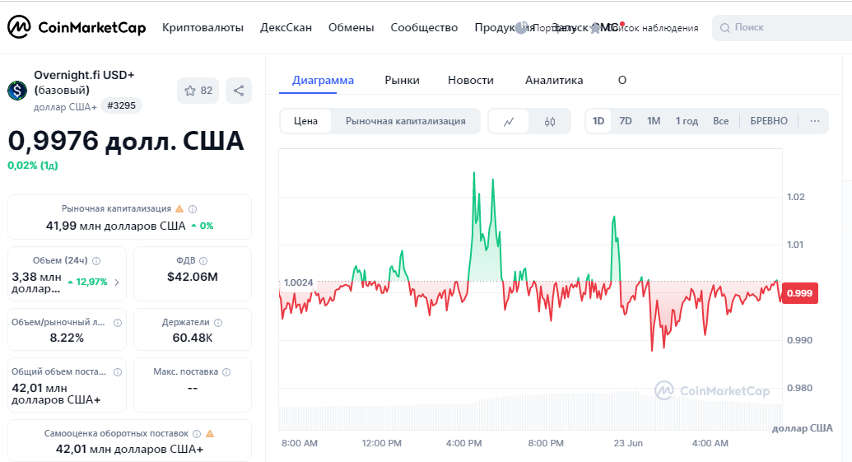Click the 60.48K holders value
This screenshot has width=852, height=462.
pyautogui.click(x=193, y=338)
